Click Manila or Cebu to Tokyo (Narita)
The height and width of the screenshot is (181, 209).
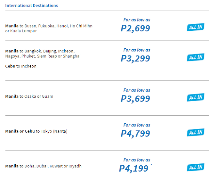(36, 131)
